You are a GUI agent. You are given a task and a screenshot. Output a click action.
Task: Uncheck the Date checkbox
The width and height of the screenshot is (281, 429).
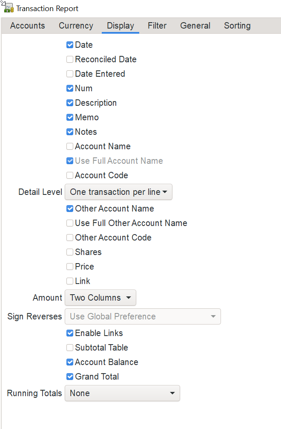point(70,45)
